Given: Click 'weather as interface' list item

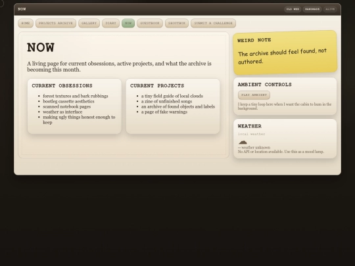Looking at the screenshot, I should (x=62, y=112).
